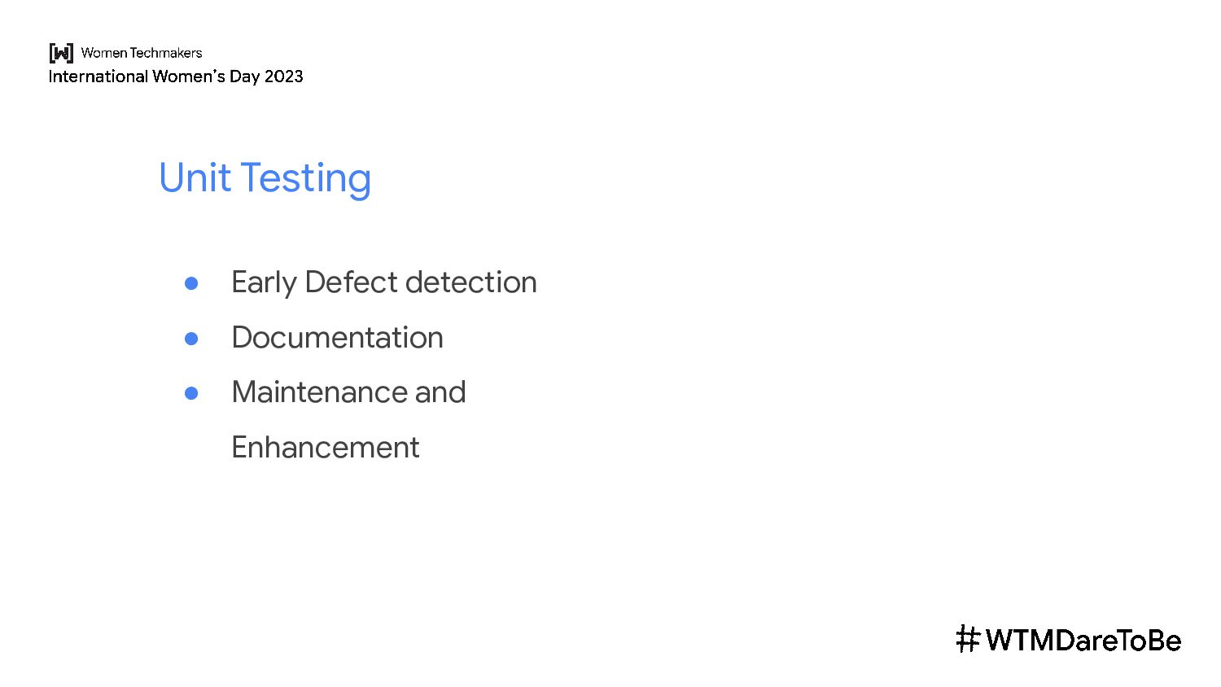
Task: Select the Documentation bullet text
Action: (337, 338)
